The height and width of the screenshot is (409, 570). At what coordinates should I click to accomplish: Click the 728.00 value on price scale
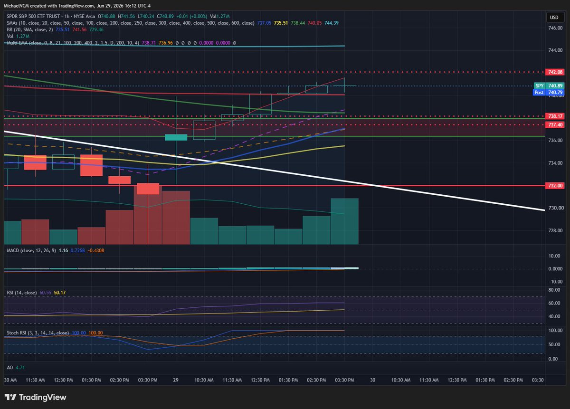[555, 230]
